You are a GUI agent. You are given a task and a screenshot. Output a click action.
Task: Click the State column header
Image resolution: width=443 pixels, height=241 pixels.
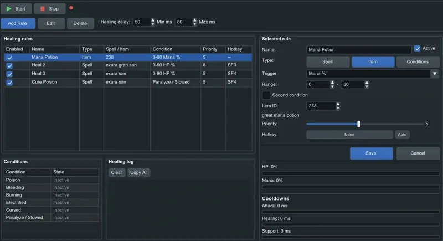tap(75, 172)
